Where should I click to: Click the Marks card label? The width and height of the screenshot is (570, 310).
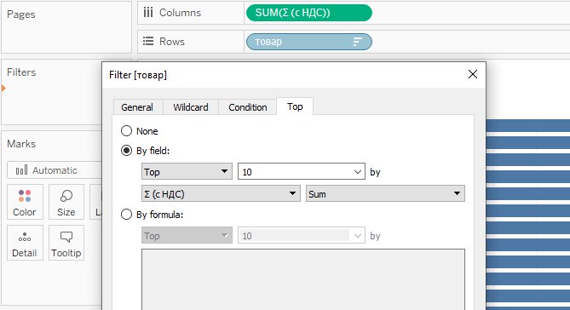pos(21,144)
